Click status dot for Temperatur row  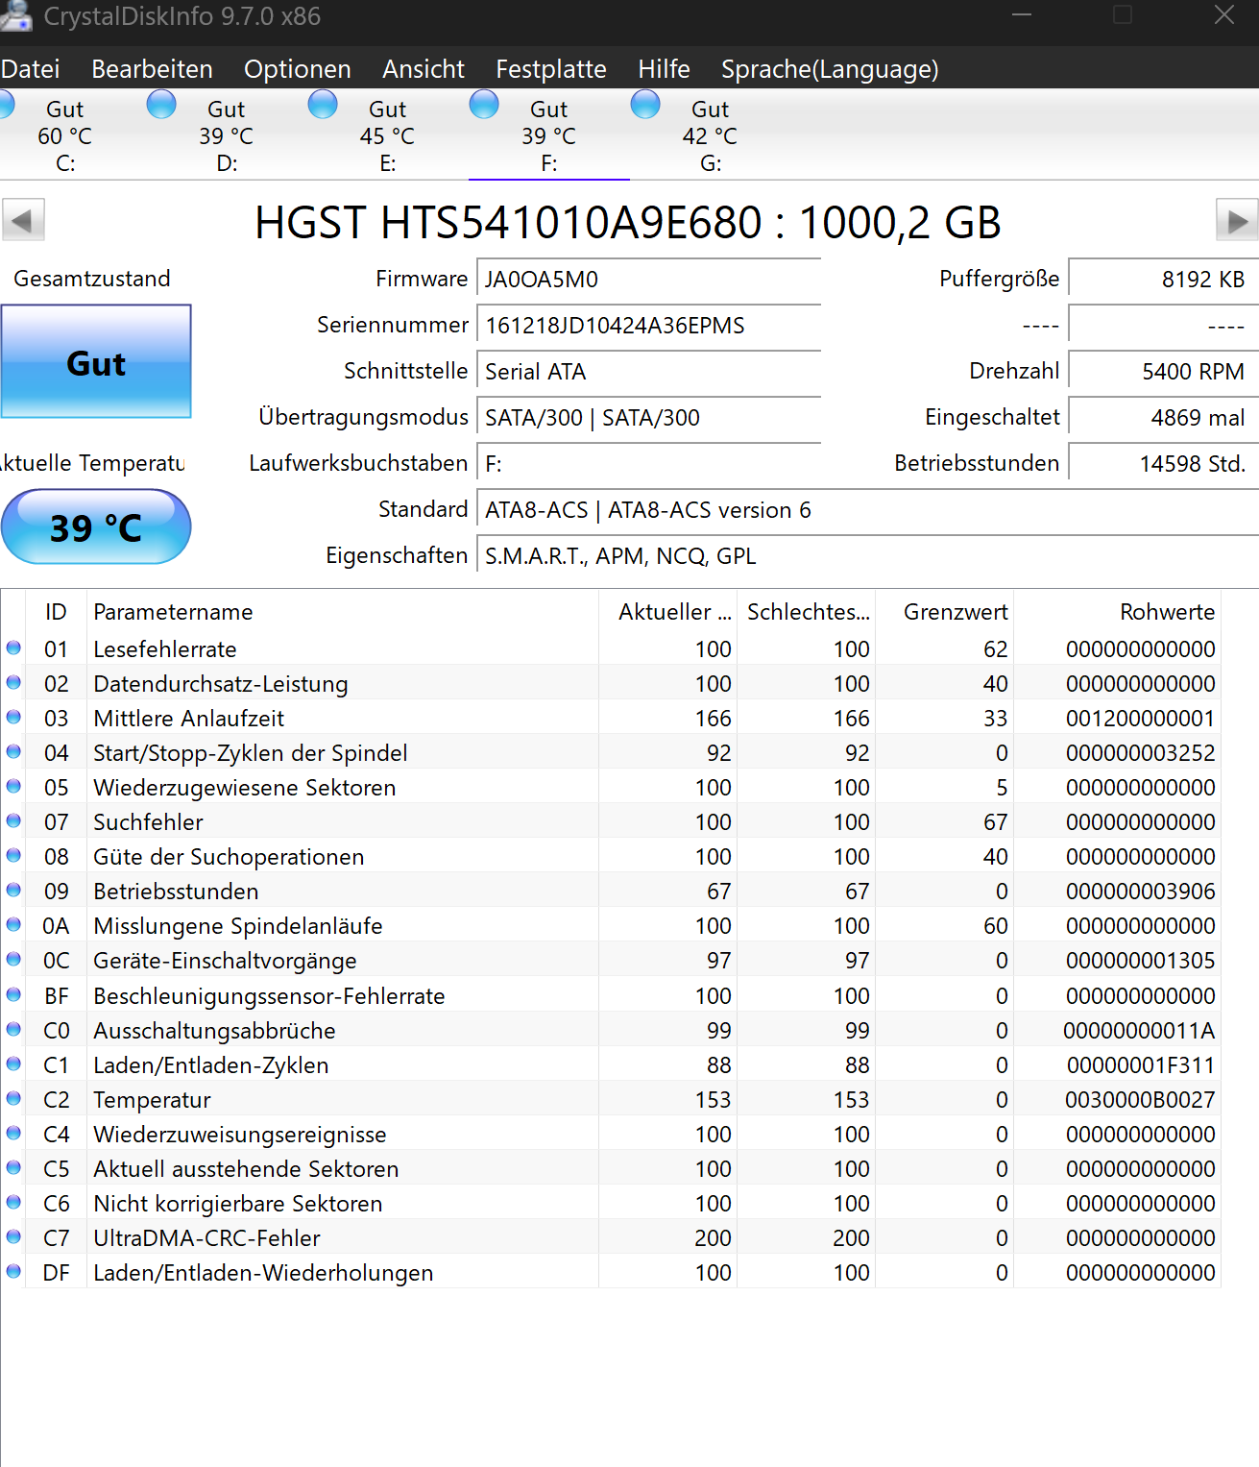(x=13, y=1098)
